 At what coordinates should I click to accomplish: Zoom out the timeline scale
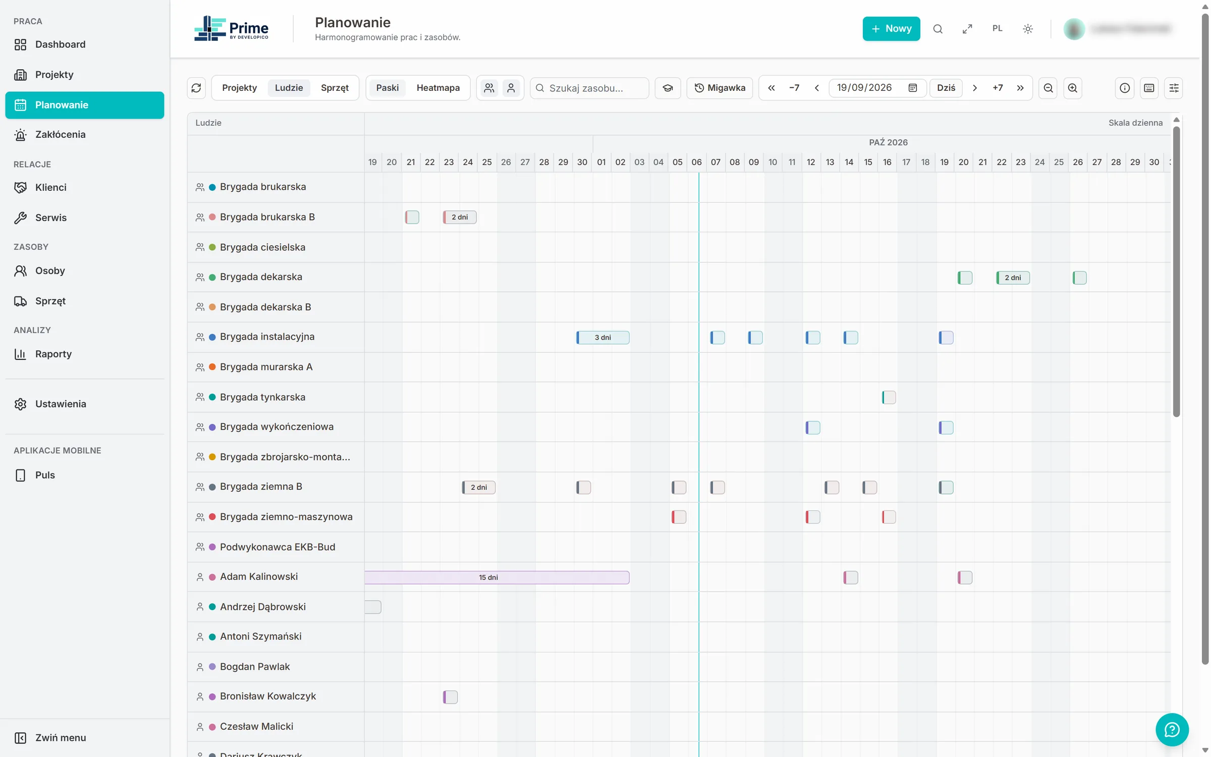tap(1048, 88)
